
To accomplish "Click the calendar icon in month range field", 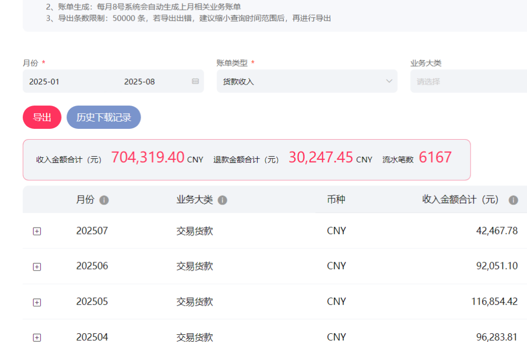I will pyautogui.click(x=195, y=81).
